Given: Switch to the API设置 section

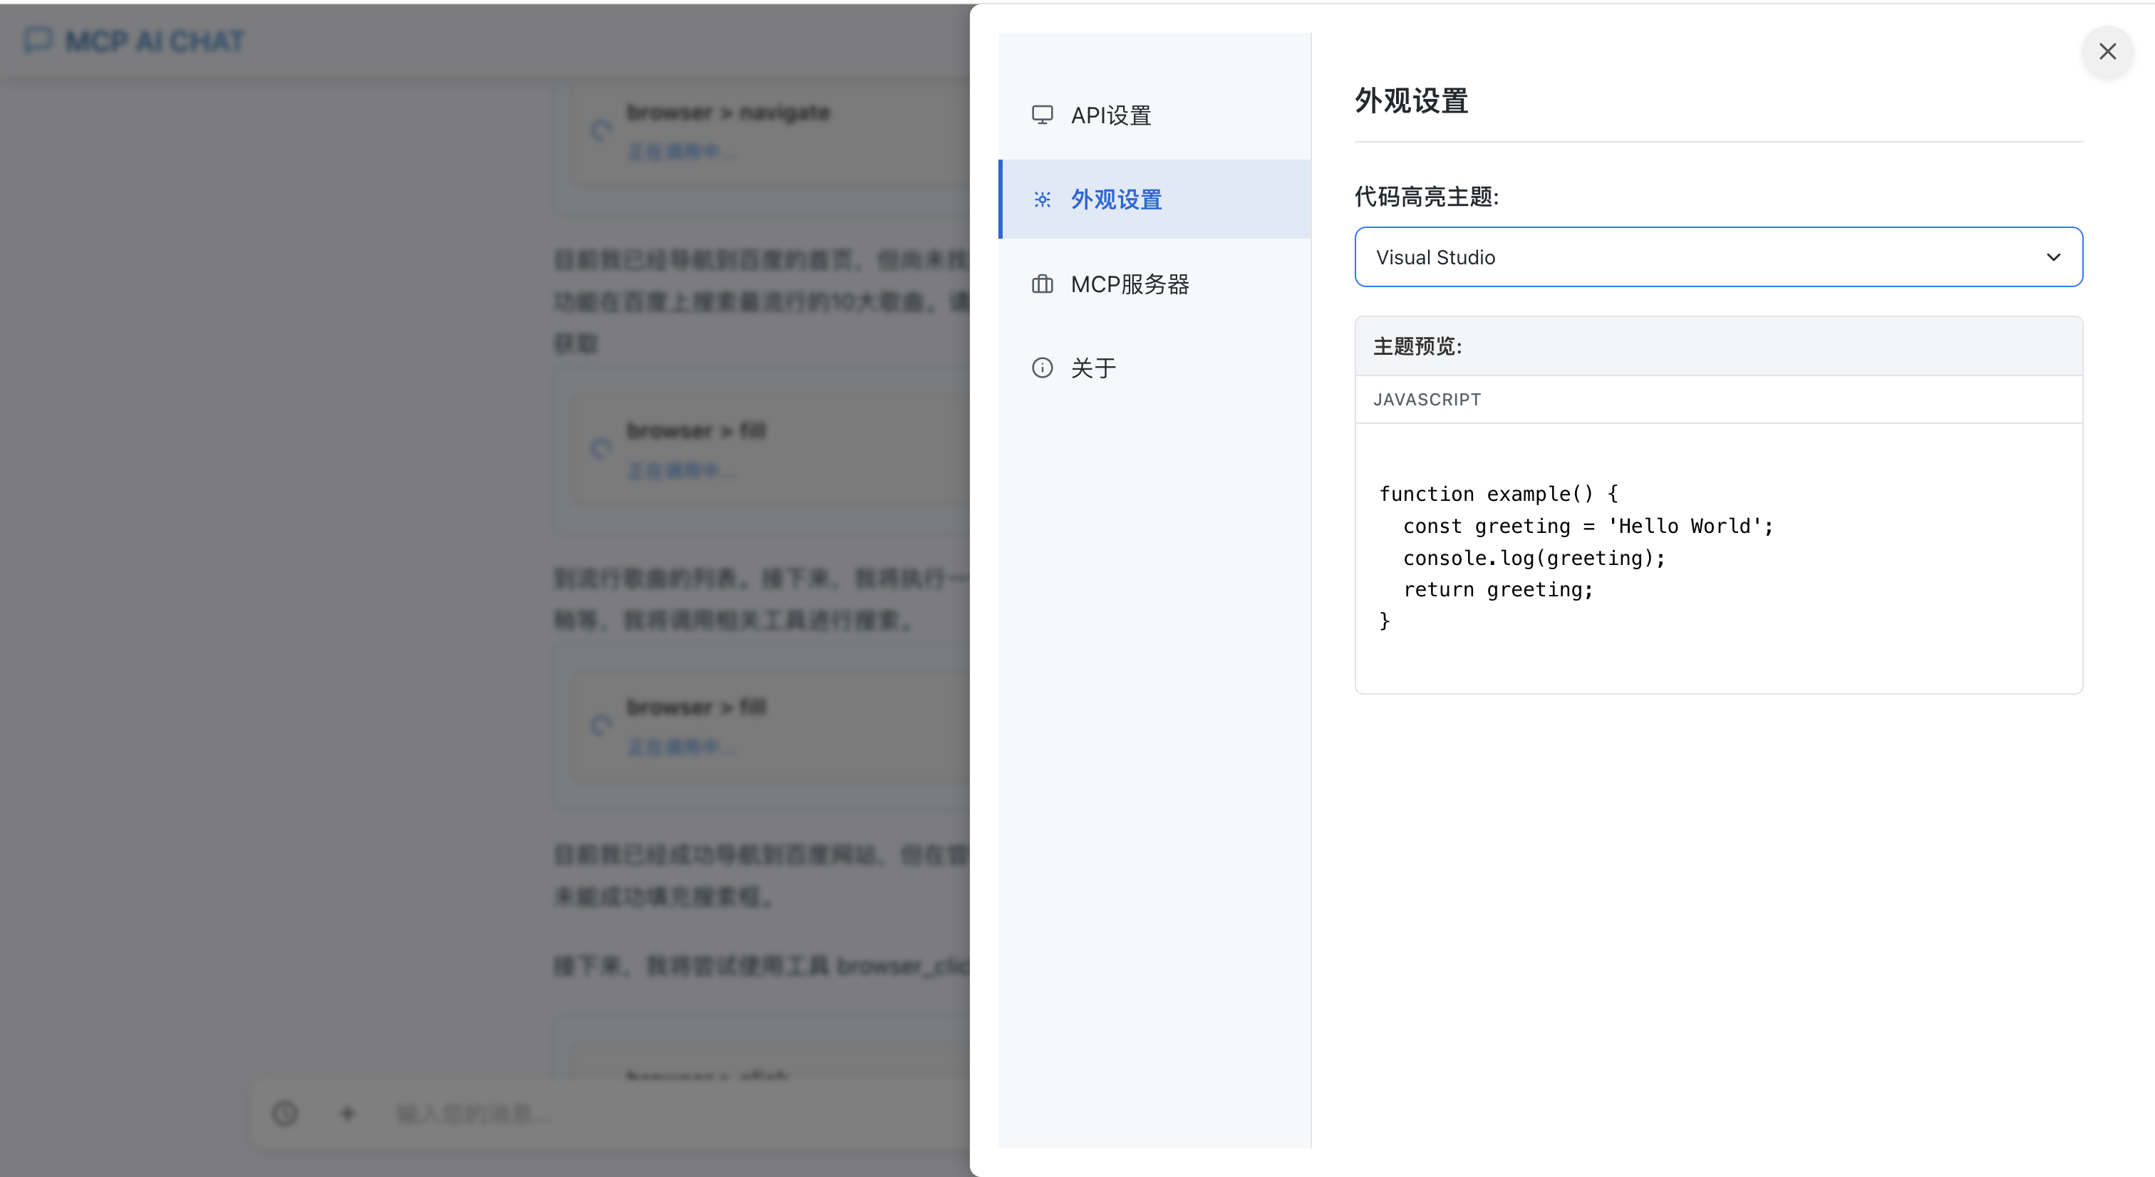Looking at the screenshot, I should point(1111,115).
